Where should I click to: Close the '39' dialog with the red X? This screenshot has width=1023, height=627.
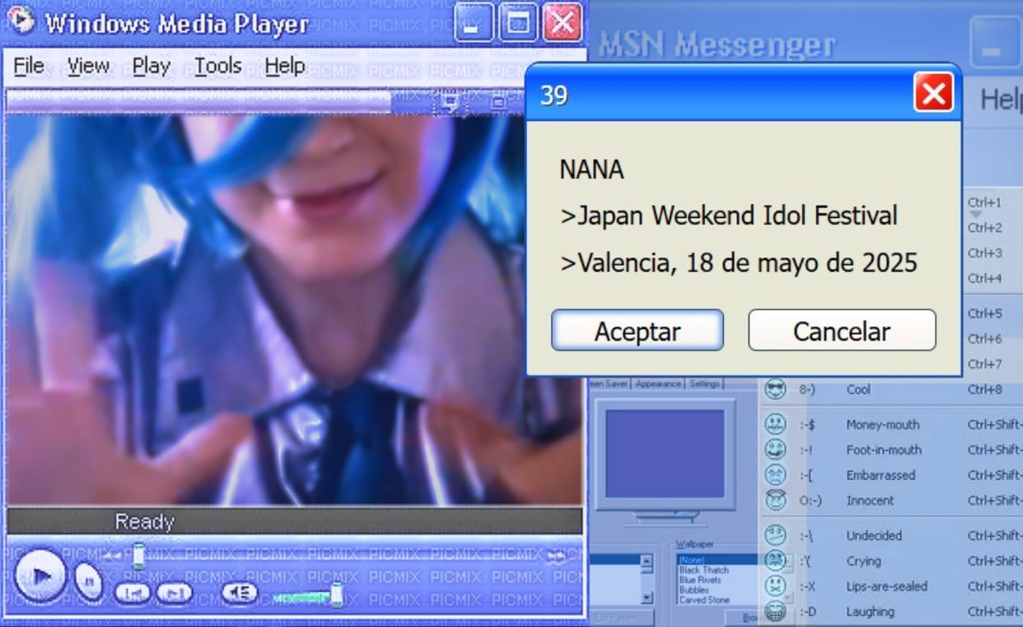click(x=933, y=92)
